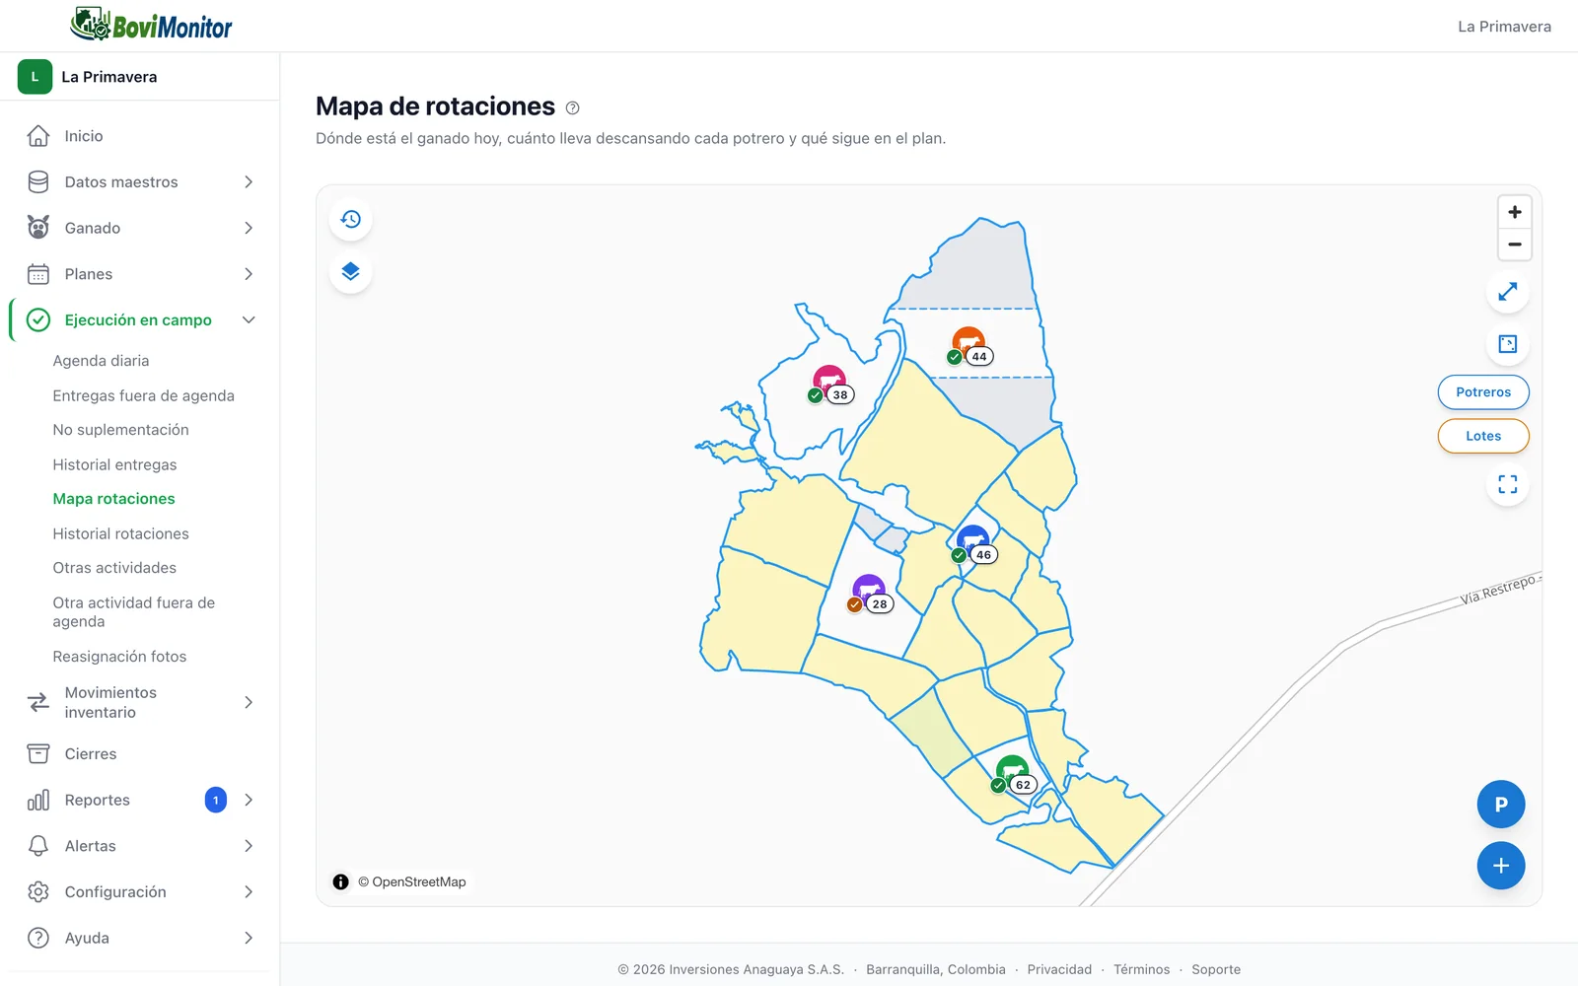
Task: Click the blue P floating button
Action: point(1501,805)
